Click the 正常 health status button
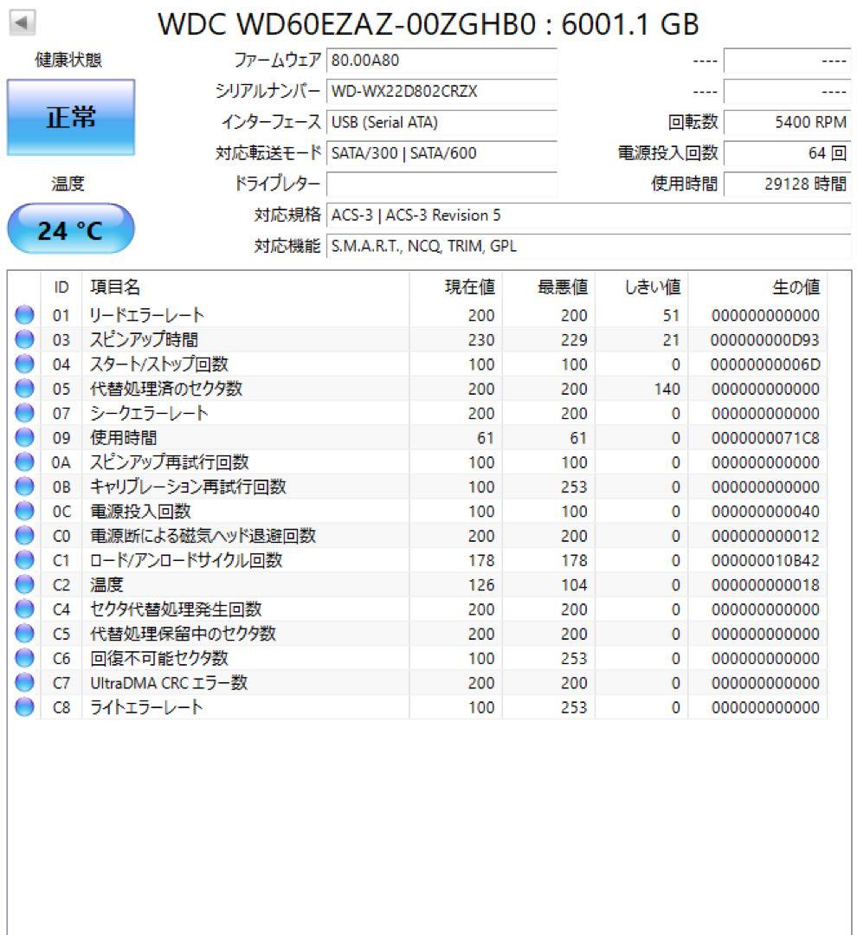857x935 pixels. (70, 115)
